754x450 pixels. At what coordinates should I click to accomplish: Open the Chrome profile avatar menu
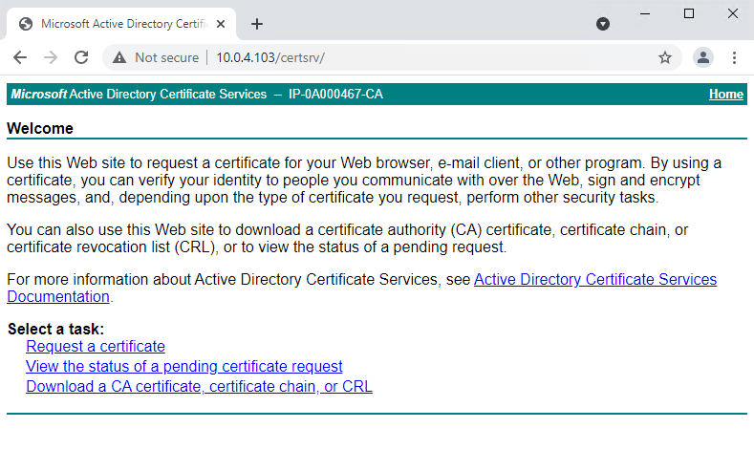click(703, 57)
